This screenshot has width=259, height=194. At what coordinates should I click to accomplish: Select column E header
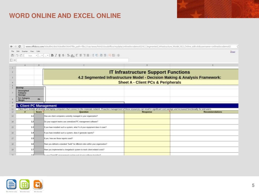[204, 65]
